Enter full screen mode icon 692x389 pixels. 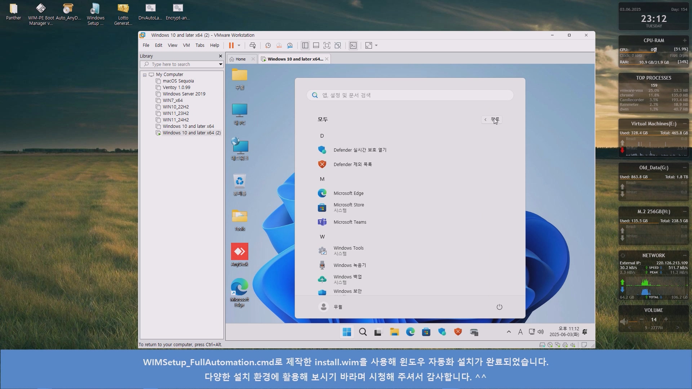pos(327,45)
